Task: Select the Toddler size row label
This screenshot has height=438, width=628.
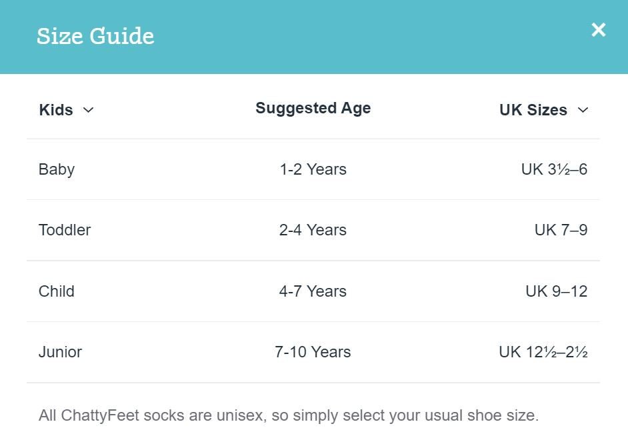Action: [65, 230]
